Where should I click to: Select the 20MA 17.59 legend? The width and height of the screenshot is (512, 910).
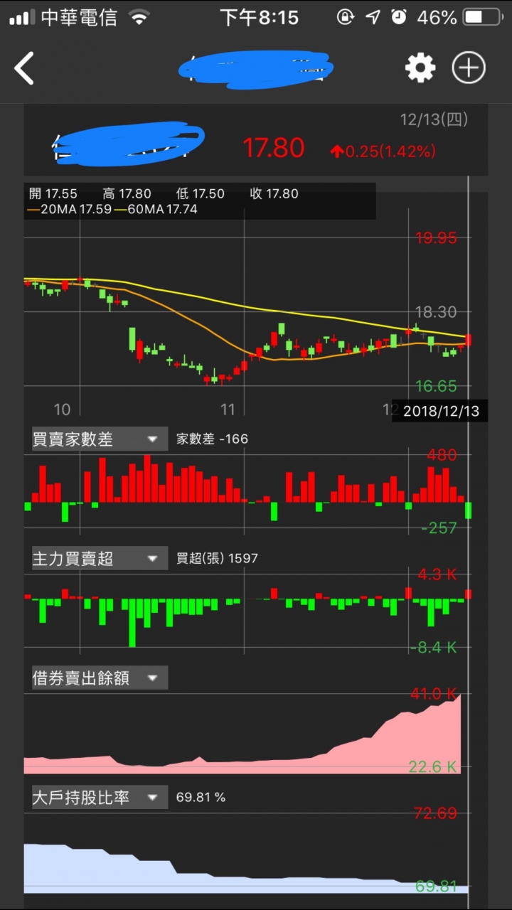[x=69, y=209]
